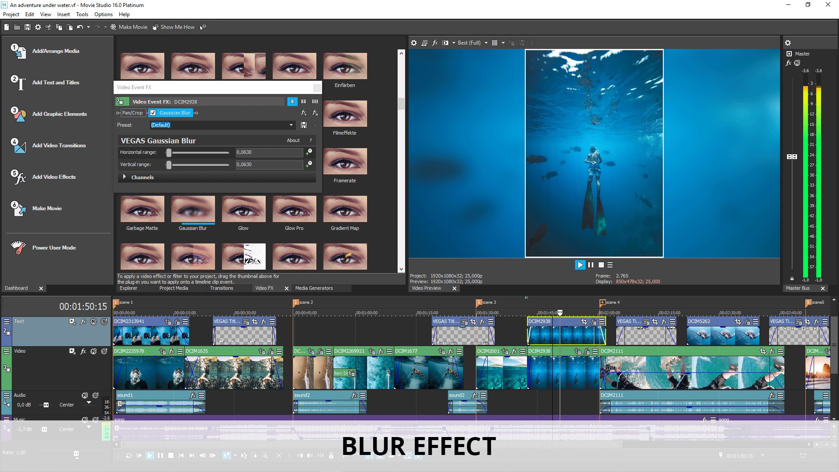Toggle solo on the Video track
Viewport: 839px width, 472px height.
(104, 351)
